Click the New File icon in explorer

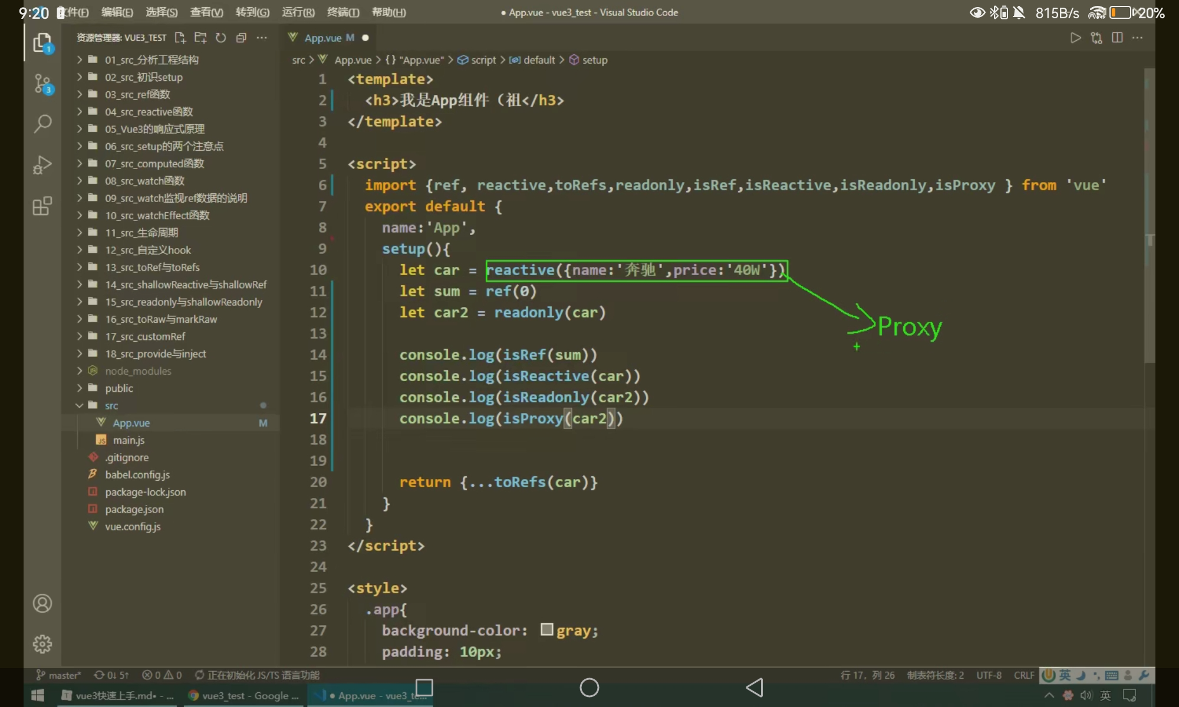pyautogui.click(x=180, y=38)
